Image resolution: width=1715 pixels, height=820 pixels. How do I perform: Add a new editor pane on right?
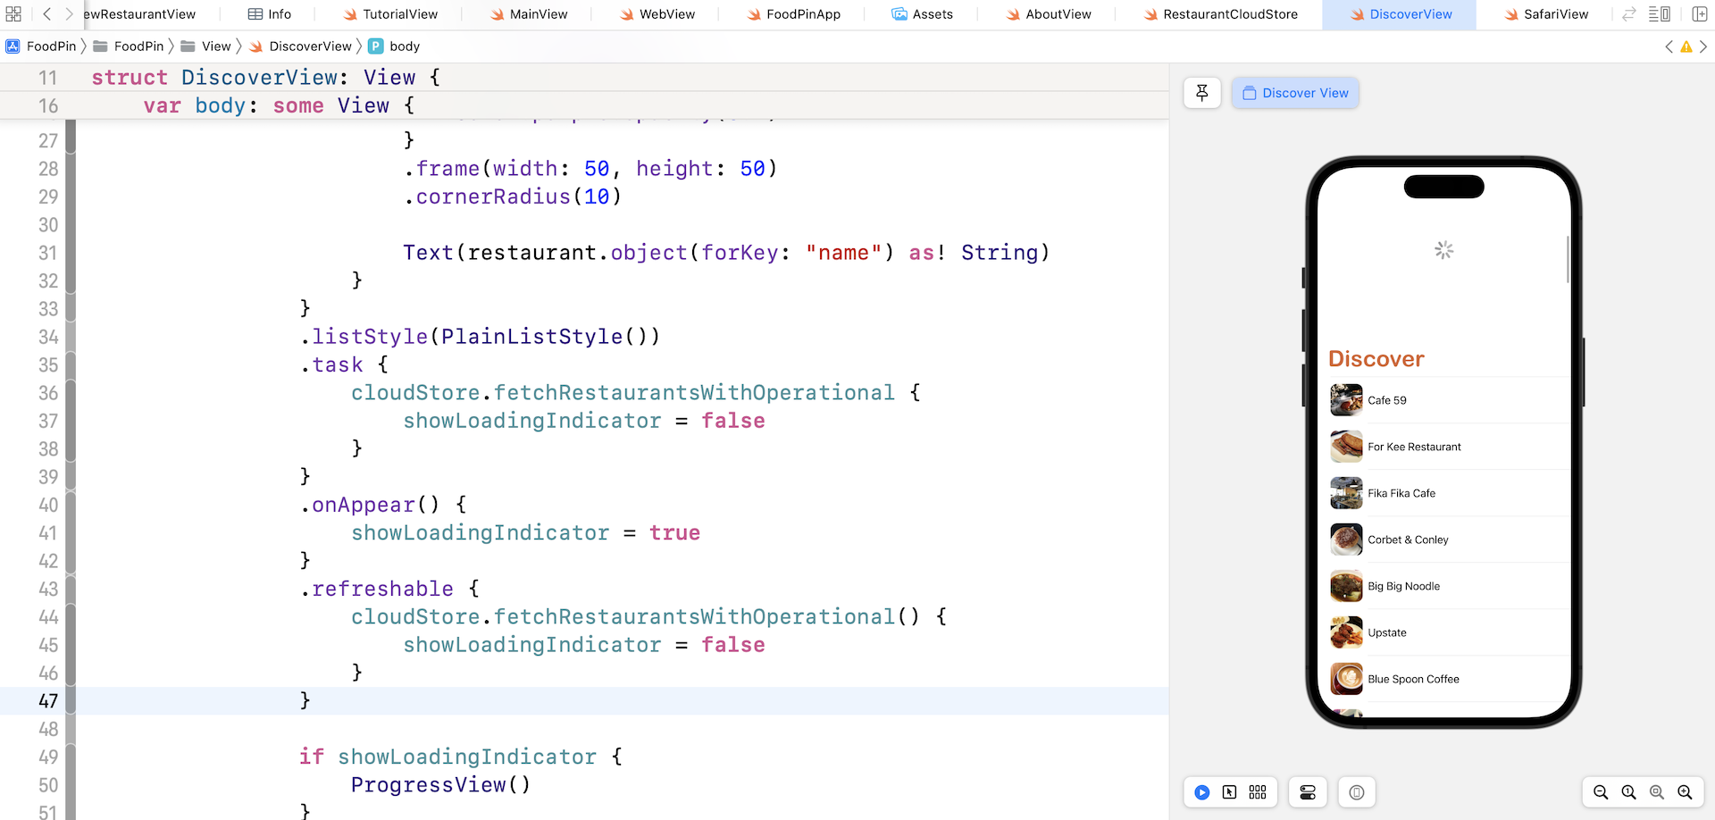point(1699,14)
